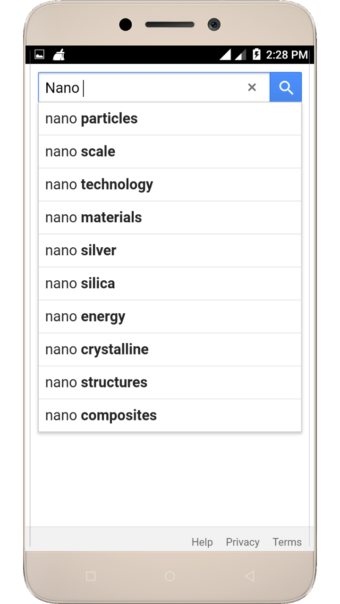Choose the nano silver suggestion
Image resolution: width=340 pixels, height=604 pixels.
(170, 251)
